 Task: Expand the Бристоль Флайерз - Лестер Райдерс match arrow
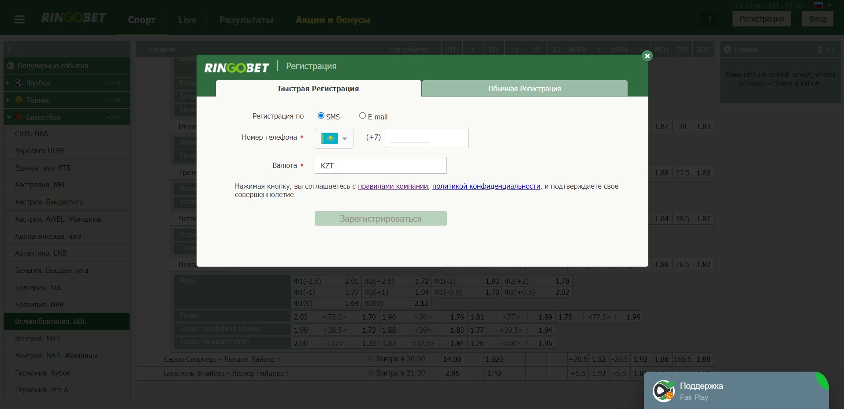click(287, 374)
